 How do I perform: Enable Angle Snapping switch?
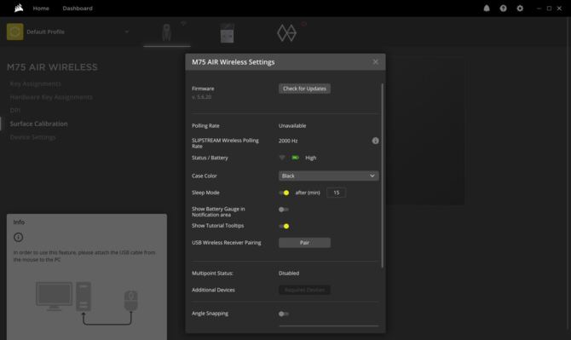coord(284,314)
